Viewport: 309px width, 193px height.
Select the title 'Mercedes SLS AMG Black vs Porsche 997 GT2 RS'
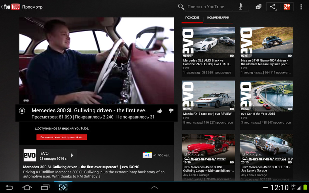207,62
